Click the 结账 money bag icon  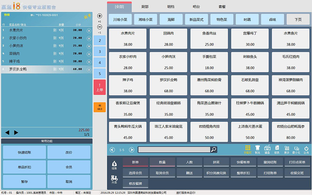coord(114,165)
